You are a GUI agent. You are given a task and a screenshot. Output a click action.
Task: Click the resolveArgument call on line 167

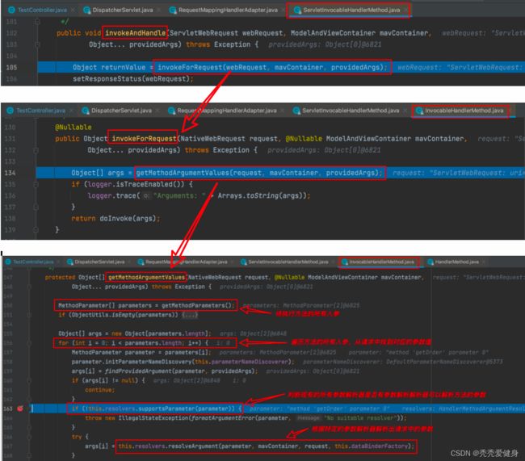click(x=267, y=446)
